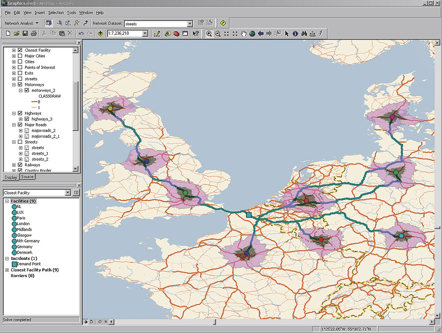Turn on the Streets group layer

tap(20, 142)
